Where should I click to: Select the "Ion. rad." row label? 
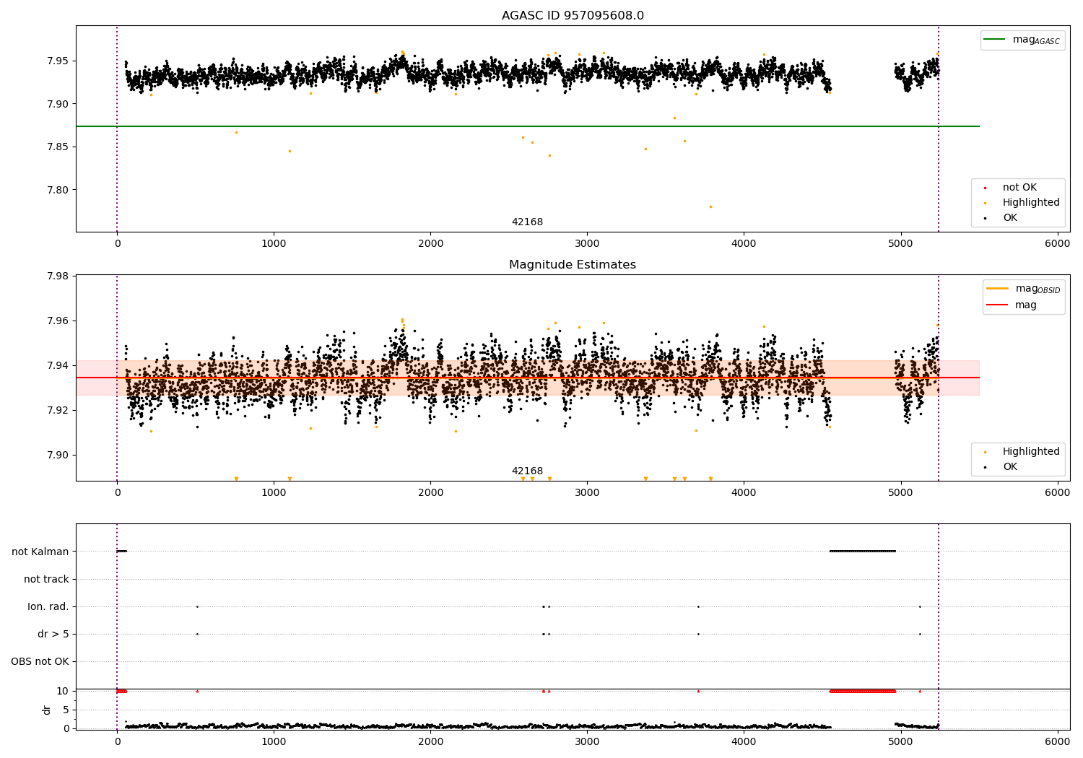pos(48,606)
